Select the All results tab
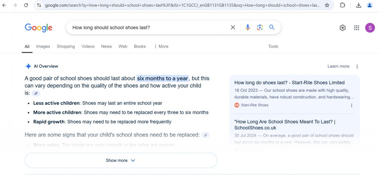The image size is (379, 176). [x=27, y=46]
